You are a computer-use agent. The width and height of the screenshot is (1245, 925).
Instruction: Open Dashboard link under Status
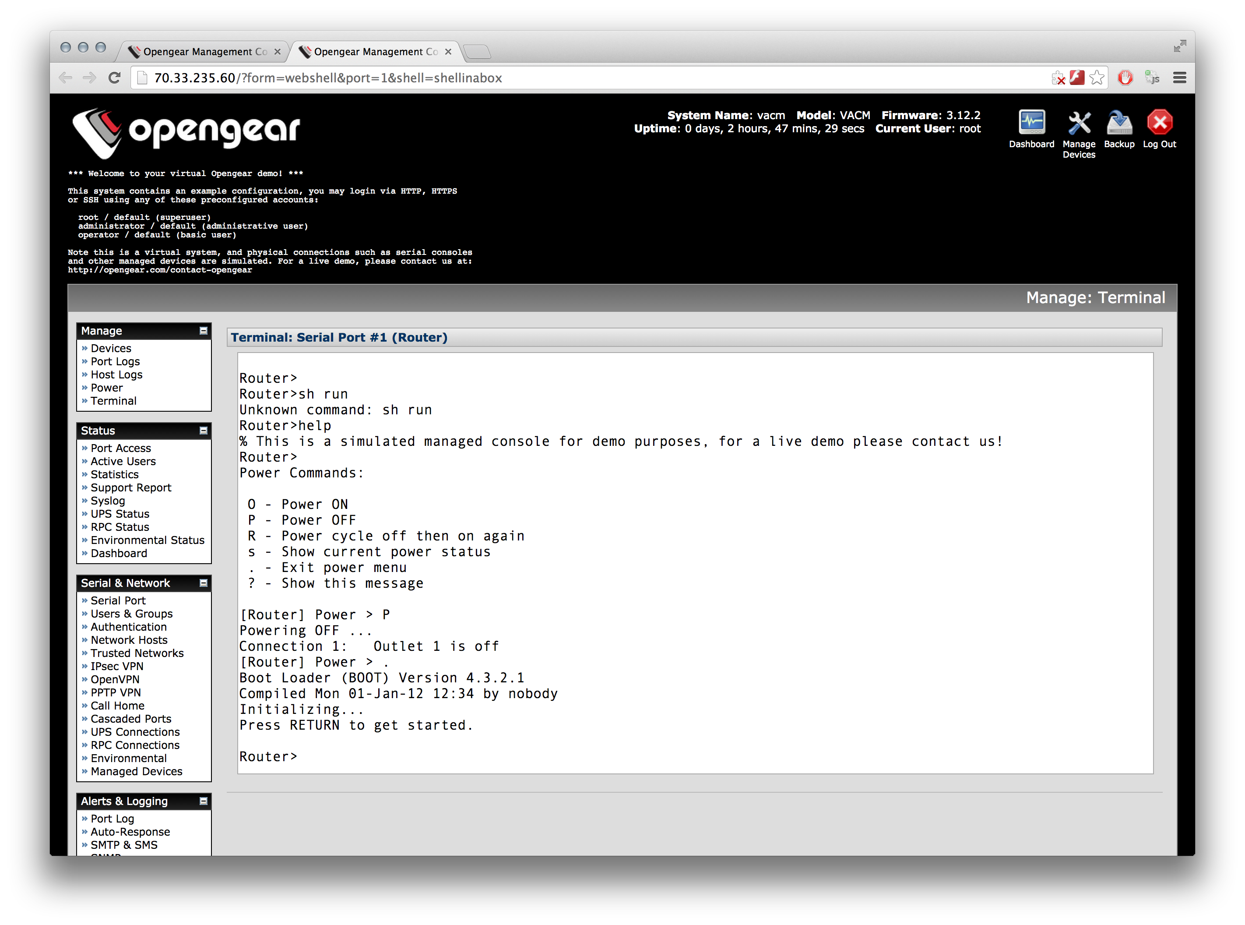[x=119, y=553]
